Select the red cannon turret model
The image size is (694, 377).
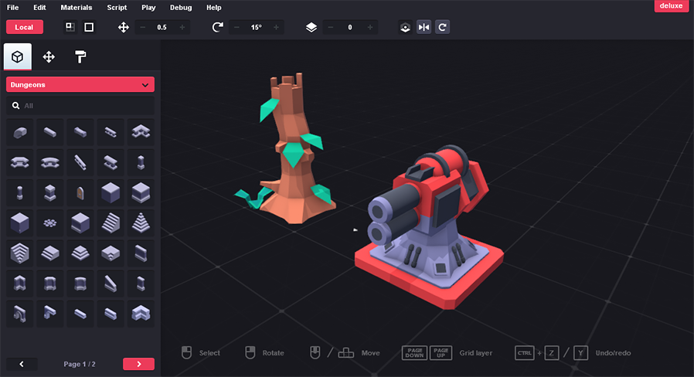[428, 226]
